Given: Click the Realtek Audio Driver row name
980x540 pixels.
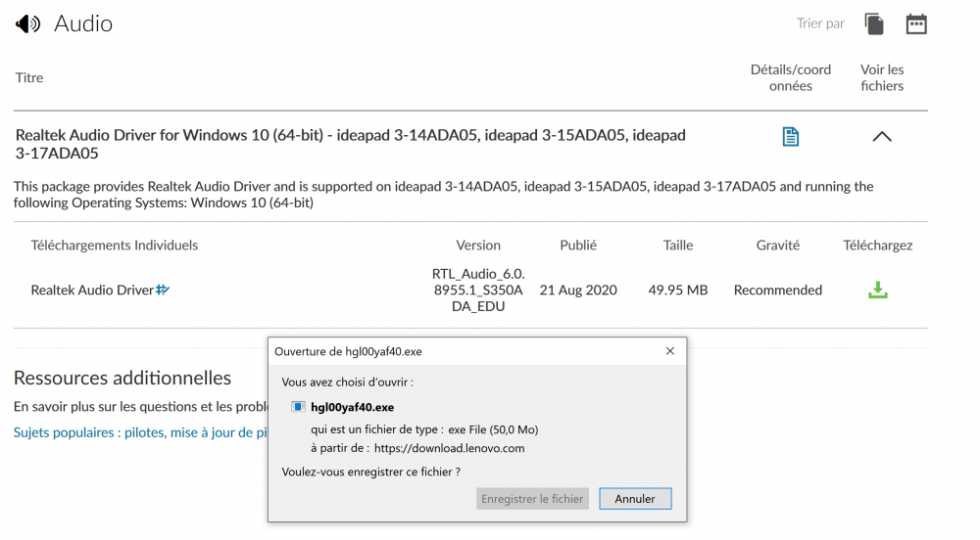Looking at the screenshot, I should click(x=92, y=290).
